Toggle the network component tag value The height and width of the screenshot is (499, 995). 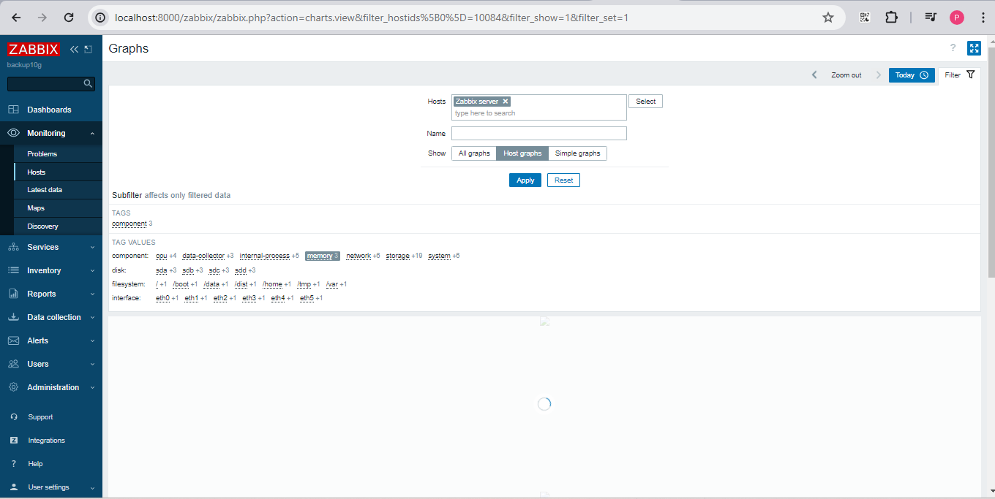(358, 256)
